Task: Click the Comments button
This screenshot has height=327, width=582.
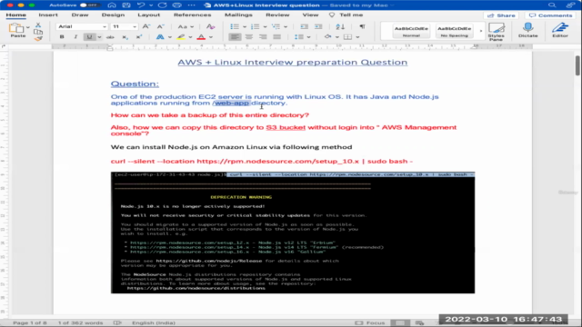Action: pos(551,15)
